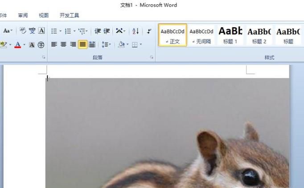Open the Phonetic Guide (wén) tool
Screen dimensions: 304x188
click(x=32, y=31)
